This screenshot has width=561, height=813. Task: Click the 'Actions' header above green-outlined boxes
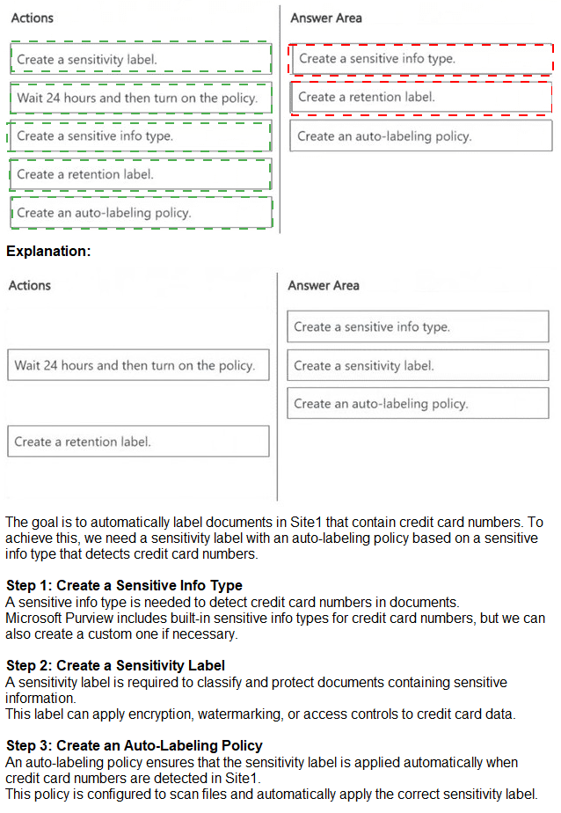pos(33,18)
